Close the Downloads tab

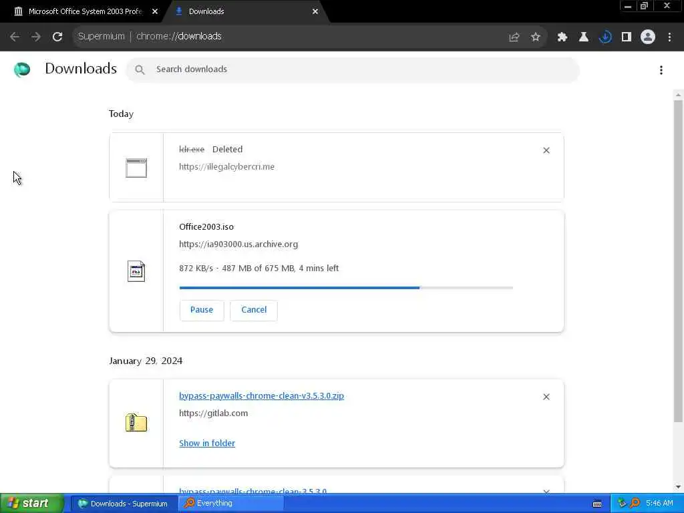point(315,12)
